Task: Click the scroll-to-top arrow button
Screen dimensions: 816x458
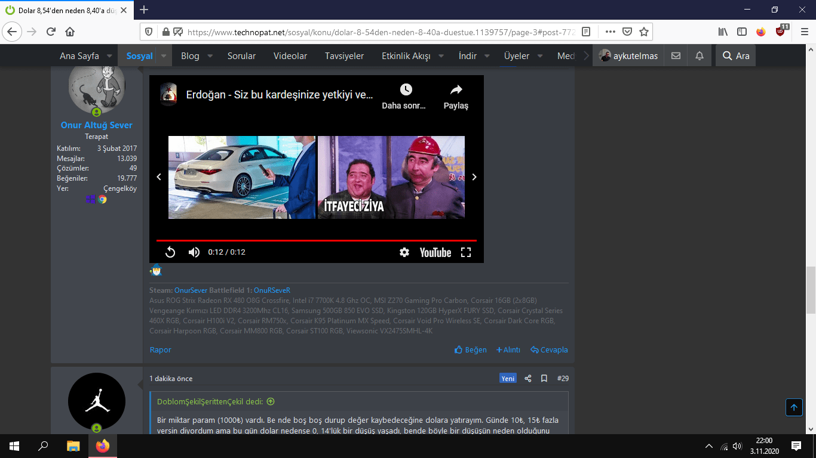Action: click(x=794, y=407)
